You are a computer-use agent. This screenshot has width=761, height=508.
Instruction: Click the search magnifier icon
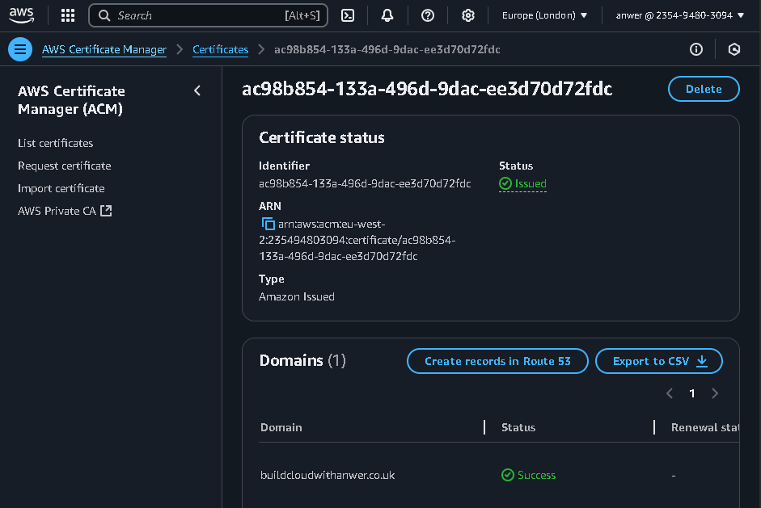tap(104, 15)
